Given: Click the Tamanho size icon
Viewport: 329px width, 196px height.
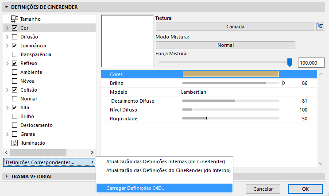Looking at the screenshot, I should [15, 19].
